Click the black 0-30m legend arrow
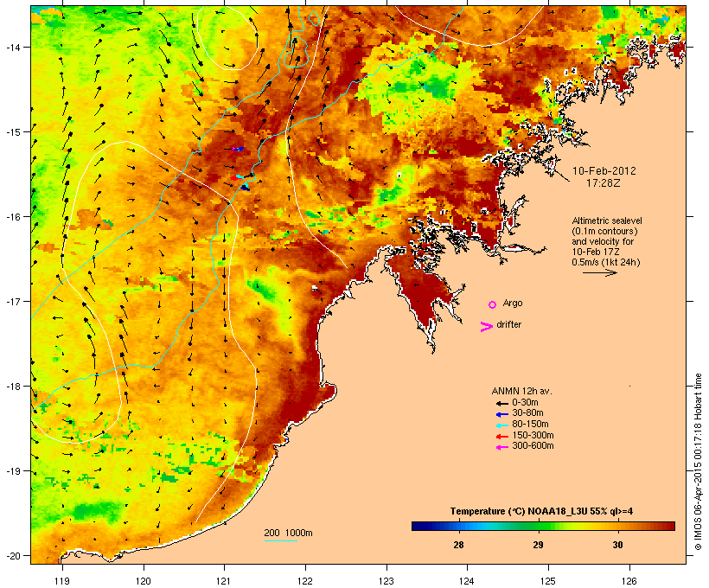Image resolution: width=709 pixels, height=588 pixels. (x=502, y=404)
